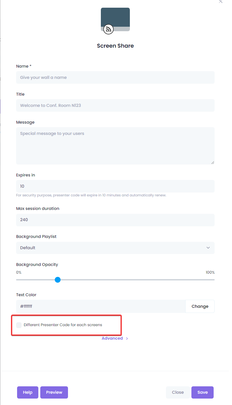232x405 pixels.
Task: Focus the Title text field
Action: tap(115, 106)
